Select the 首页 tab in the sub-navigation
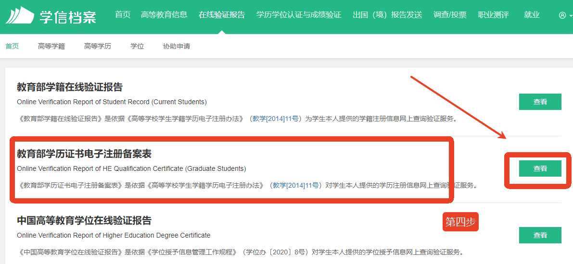Screen dimensions: 573x264 [x=12, y=47]
